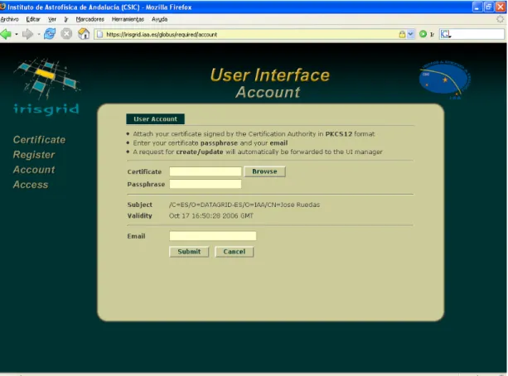This screenshot has height=376, width=508.
Task: Click the page icon beside the URL
Action: (x=99, y=34)
